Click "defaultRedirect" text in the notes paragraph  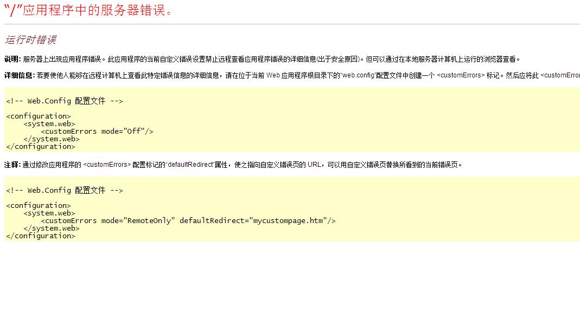(x=190, y=165)
